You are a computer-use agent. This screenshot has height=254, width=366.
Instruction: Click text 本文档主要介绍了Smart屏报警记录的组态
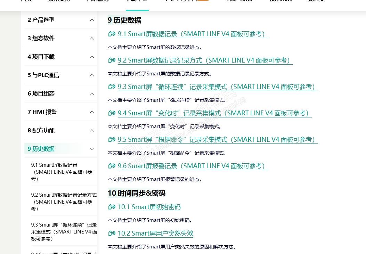coord(155,179)
